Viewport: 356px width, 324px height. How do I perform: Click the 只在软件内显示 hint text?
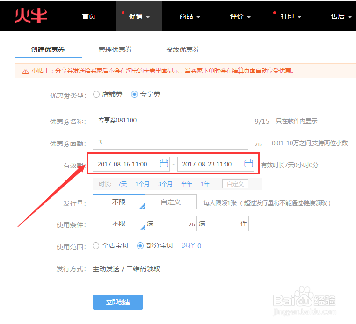(297, 122)
